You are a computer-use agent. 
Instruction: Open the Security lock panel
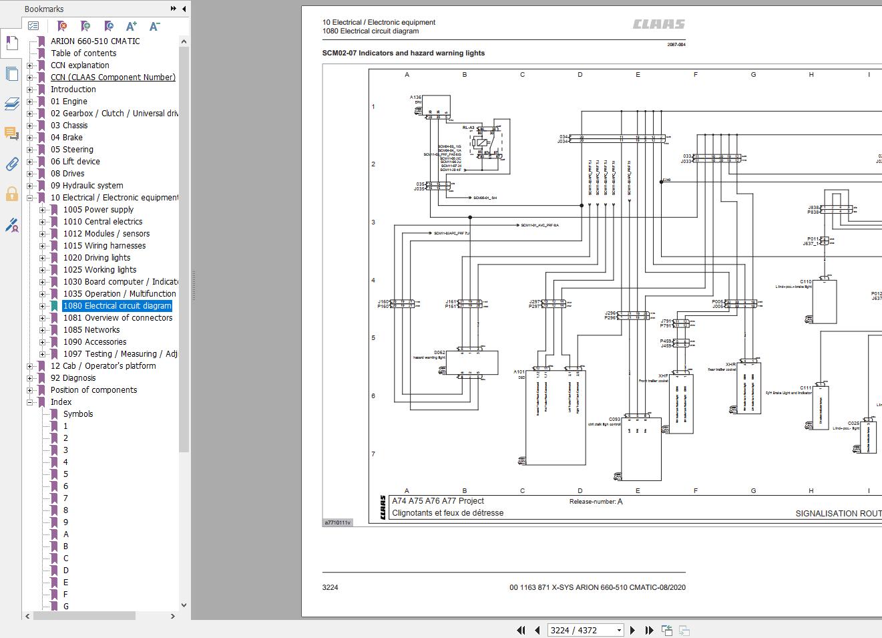[x=11, y=194]
